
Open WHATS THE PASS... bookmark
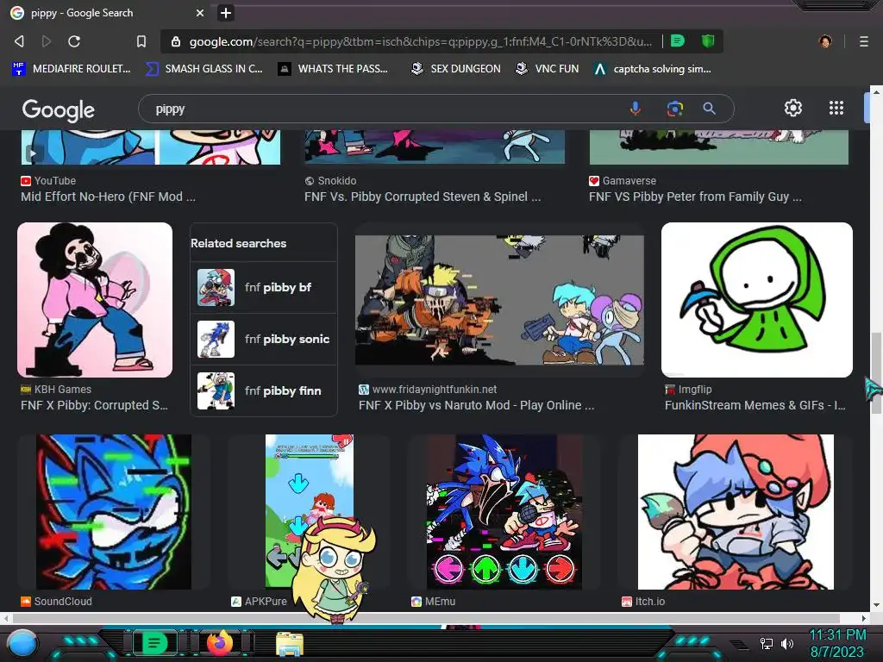(x=333, y=69)
